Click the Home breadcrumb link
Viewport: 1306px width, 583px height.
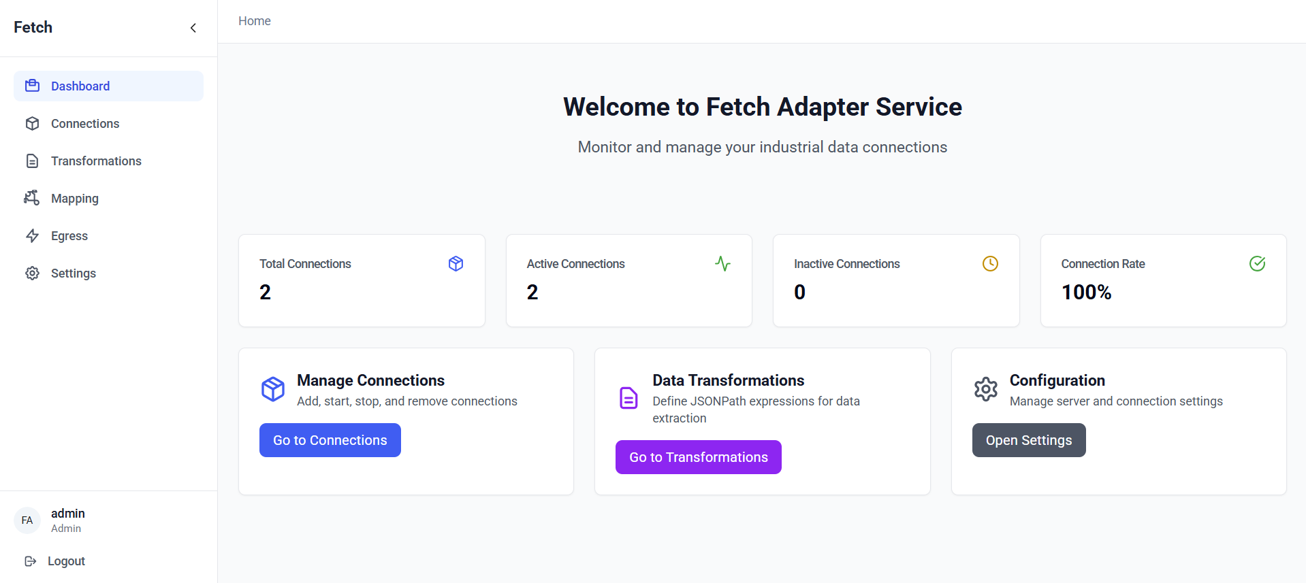(x=255, y=21)
